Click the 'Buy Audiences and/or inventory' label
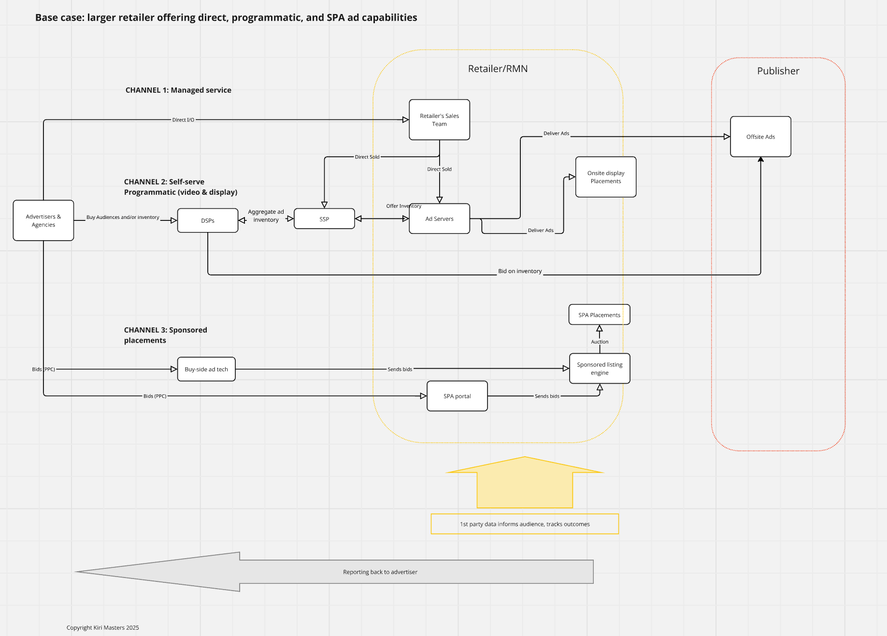This screenshot has width=887, height=636. click(123, 217)
